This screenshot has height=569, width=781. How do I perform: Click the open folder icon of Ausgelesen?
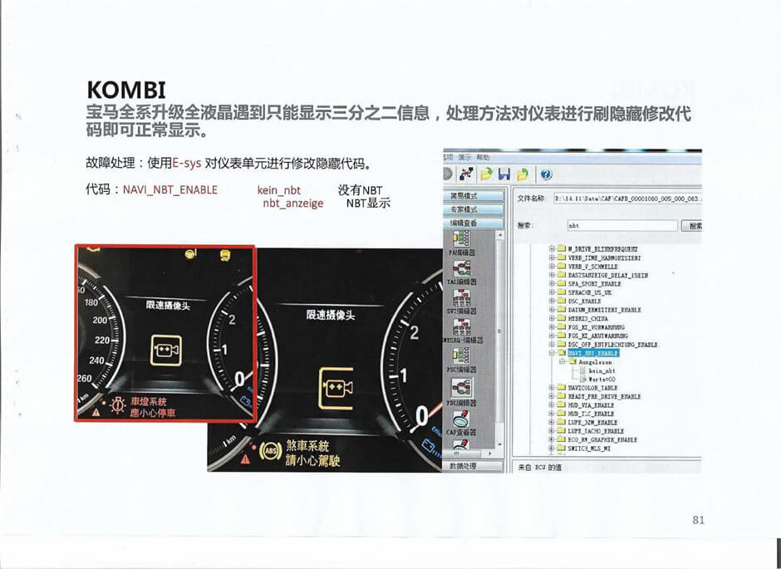coord(572,362)
